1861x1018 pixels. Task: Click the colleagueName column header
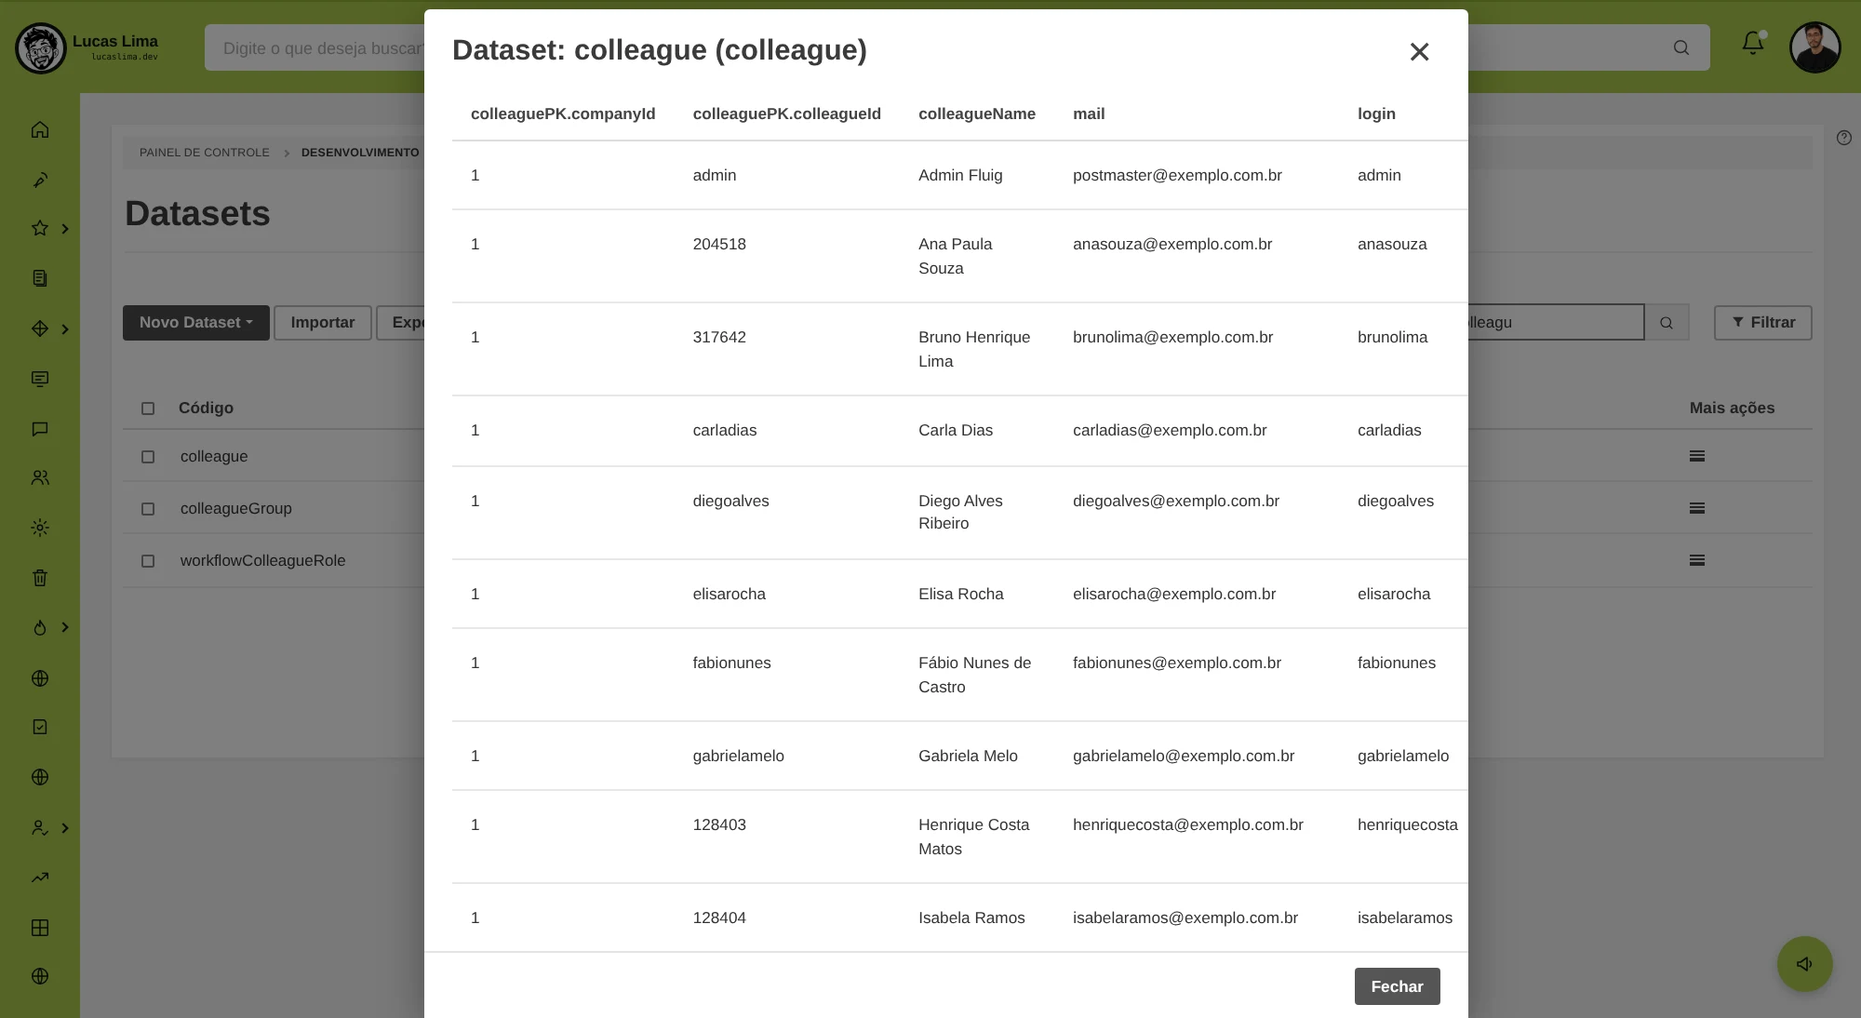click(x=977, y=114)
